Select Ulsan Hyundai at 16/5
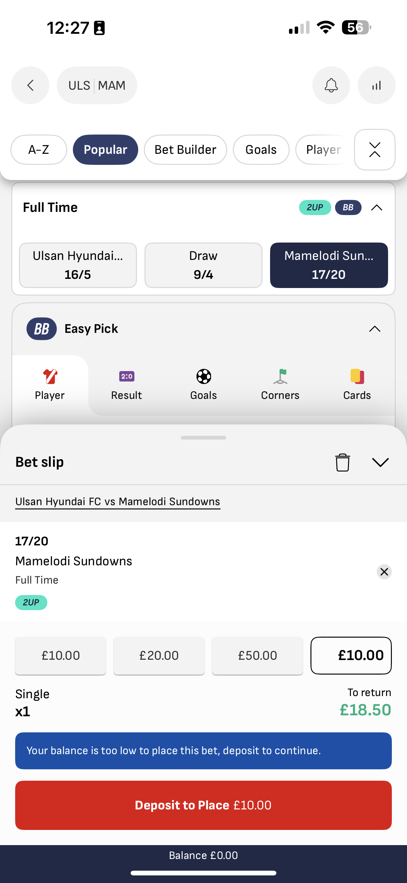 [77, 265]
